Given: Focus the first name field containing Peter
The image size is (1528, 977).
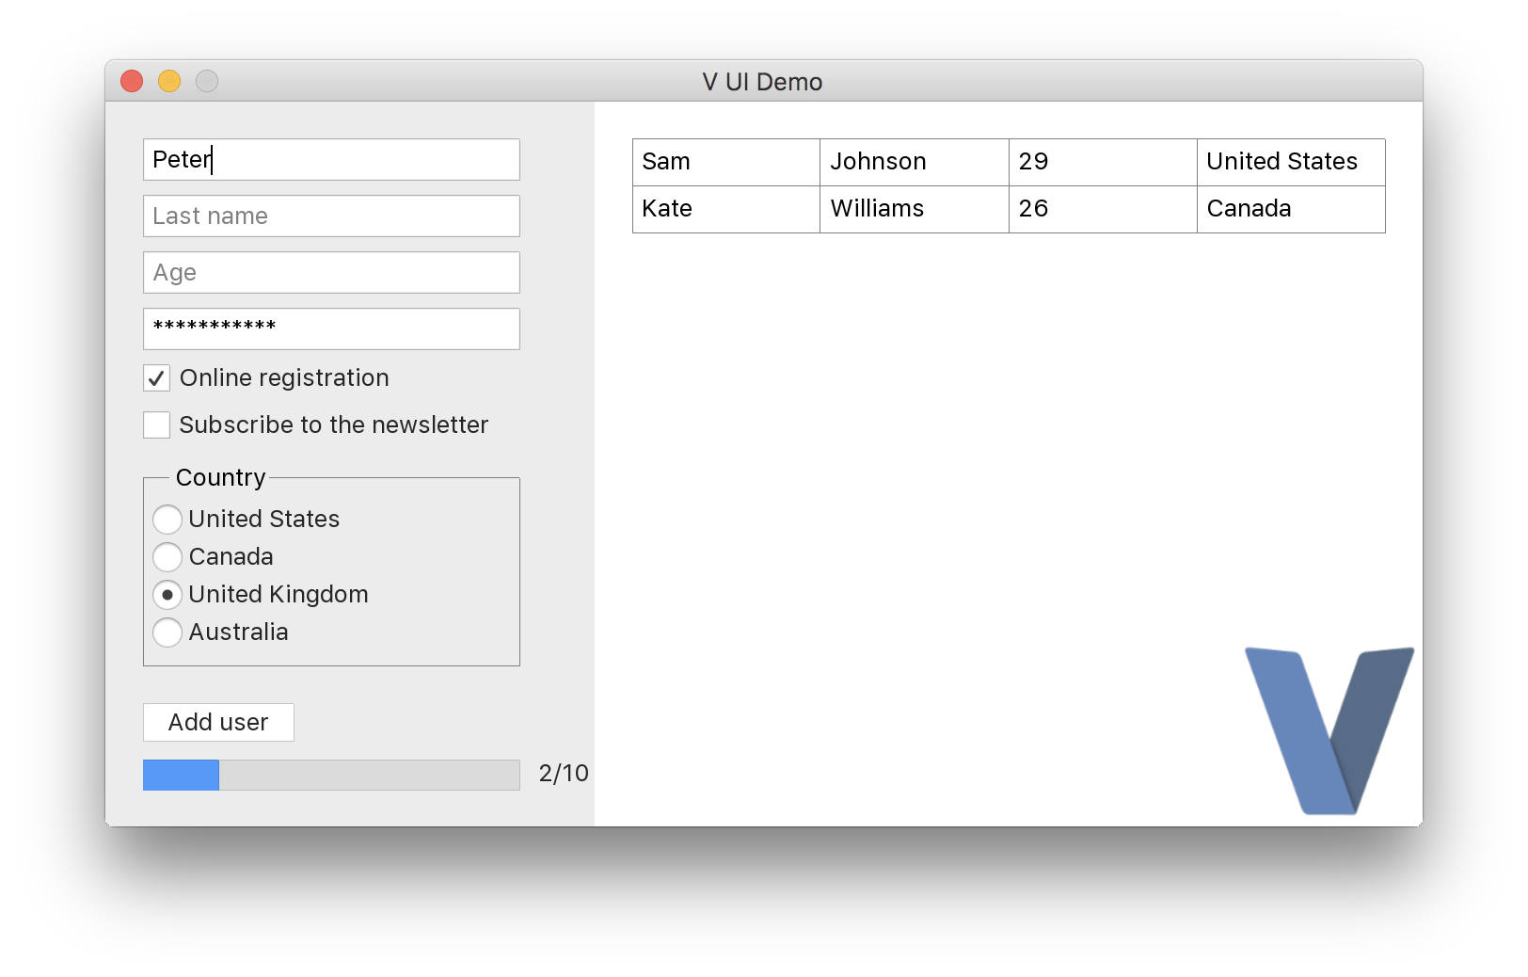Looking at the screenshot, I should tap(331, 160).
